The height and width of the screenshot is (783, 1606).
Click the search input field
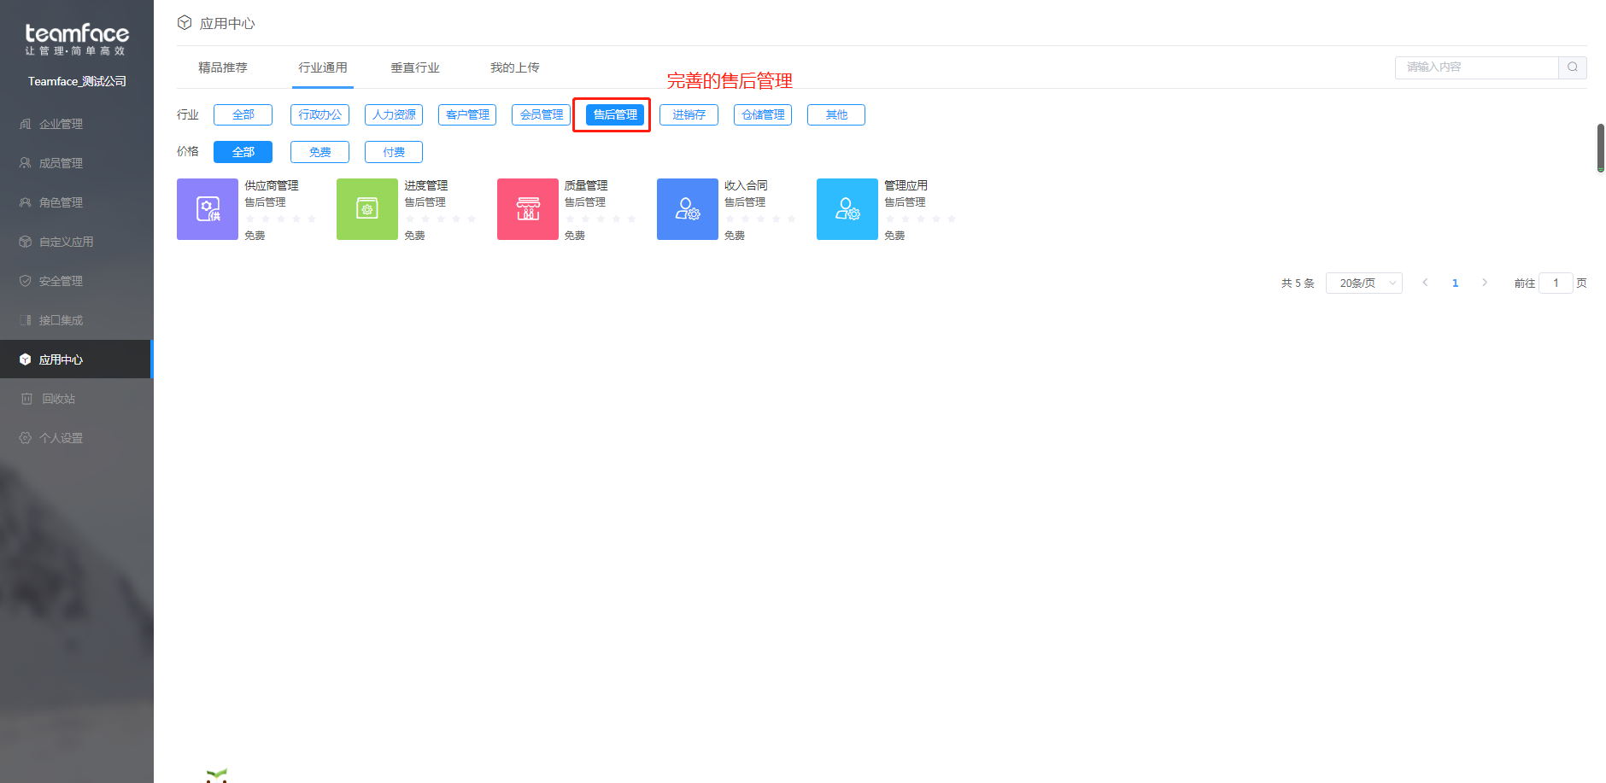(x=1476, y=67)
